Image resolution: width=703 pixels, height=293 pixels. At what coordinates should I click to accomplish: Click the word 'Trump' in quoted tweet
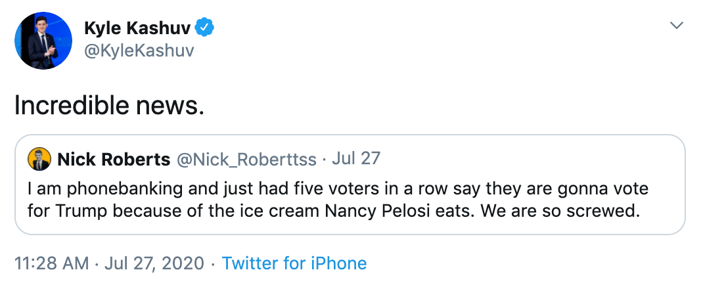pos(81,211)
